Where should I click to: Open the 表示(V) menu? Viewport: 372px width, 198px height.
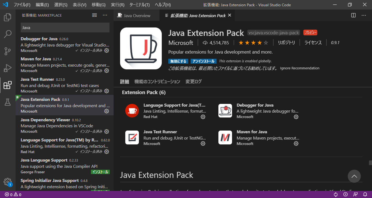click(x=80, y=5)
